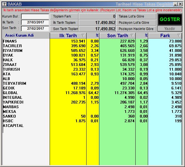Select the TACIRLER row
This screenshot has width=185, height=167.
click(92, 46)
